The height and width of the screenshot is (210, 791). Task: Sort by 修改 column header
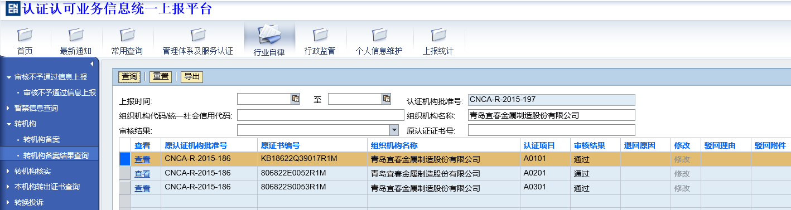pos(682,145)
